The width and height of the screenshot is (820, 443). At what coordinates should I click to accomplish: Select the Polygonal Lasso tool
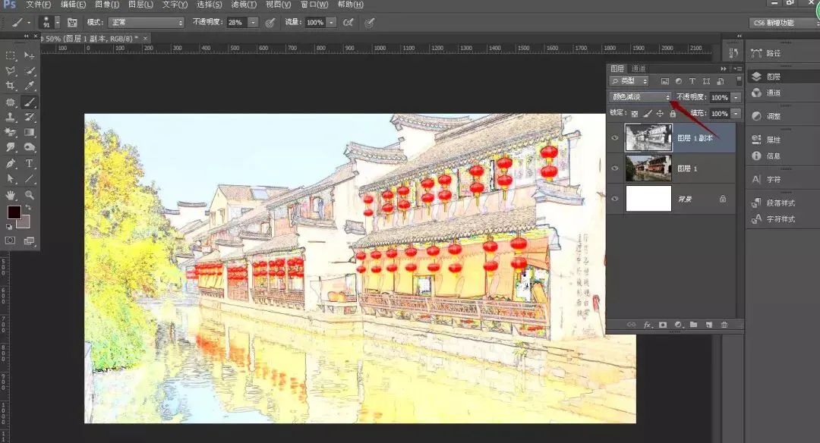(x=11, y=71)
